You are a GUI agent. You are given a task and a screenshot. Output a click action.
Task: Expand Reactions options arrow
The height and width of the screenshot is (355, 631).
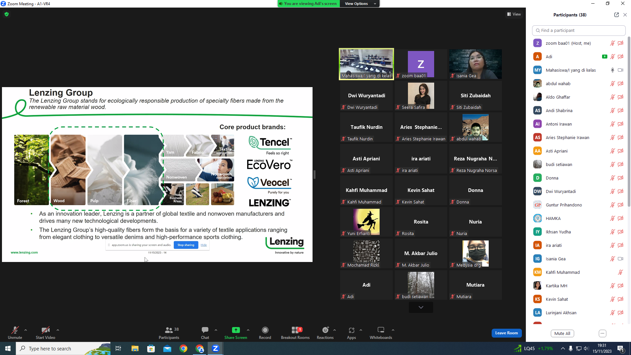tap(335, 330)
